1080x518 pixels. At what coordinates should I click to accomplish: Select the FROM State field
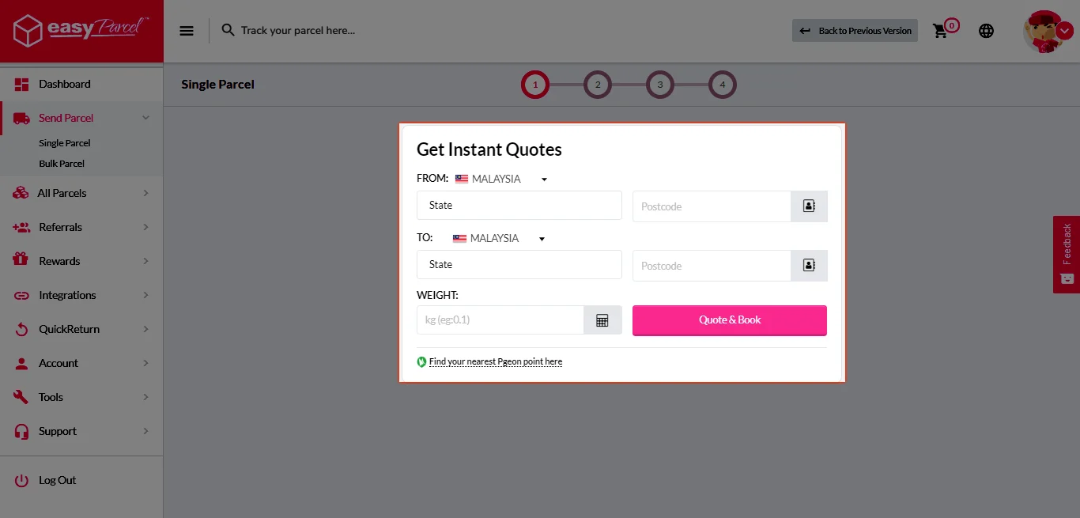coord(519,206)
